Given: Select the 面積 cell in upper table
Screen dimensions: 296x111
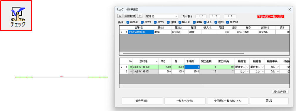Looking at the screenshot, I should (x=163, y=32).
